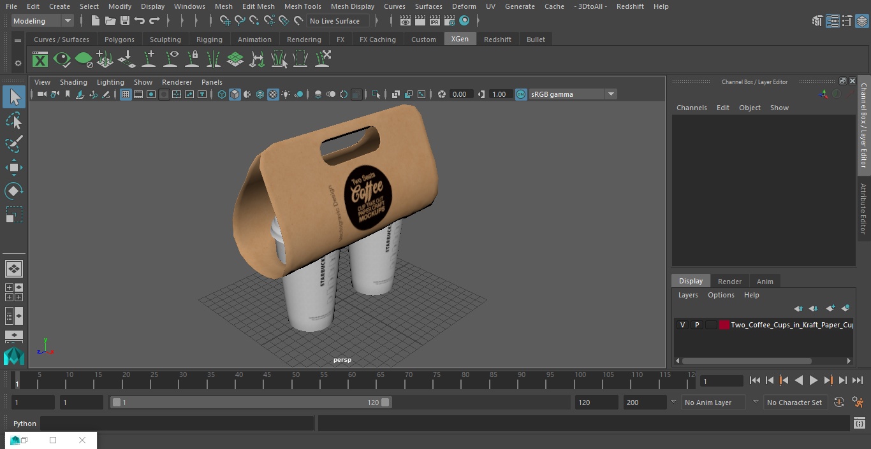Click the Layer Editor horizontal scrollbar
871x449 pixels.
[x=746, y=361]
